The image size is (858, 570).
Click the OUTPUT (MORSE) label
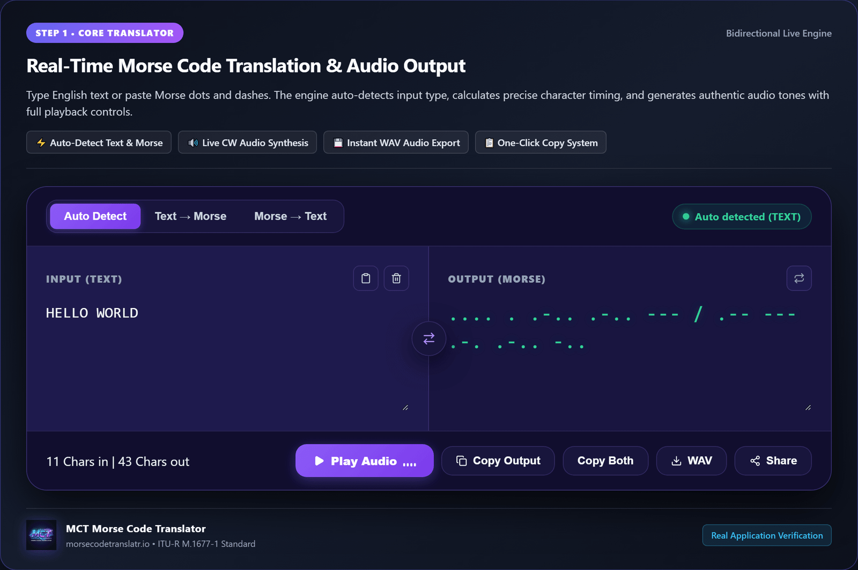tap(497, 279)
